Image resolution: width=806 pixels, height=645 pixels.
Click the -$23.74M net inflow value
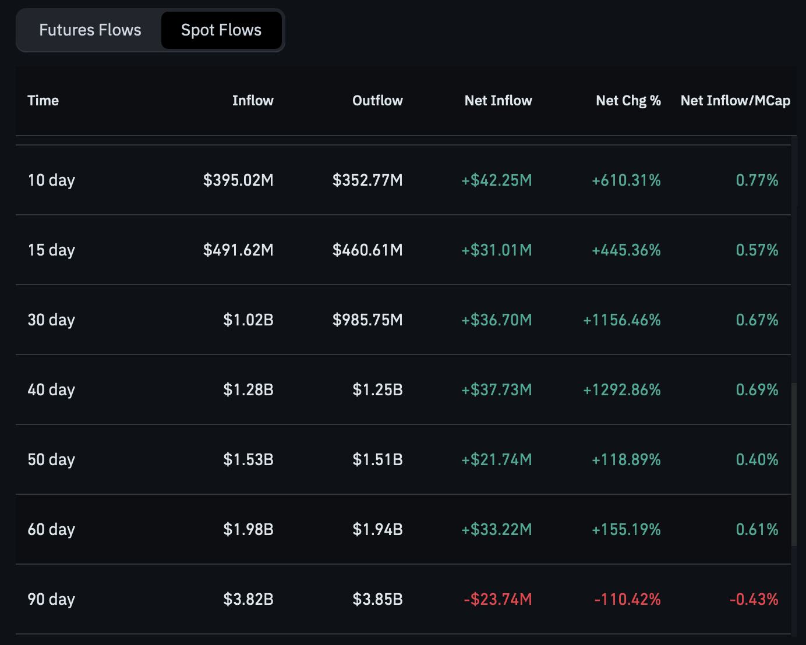tap(497, 600)
